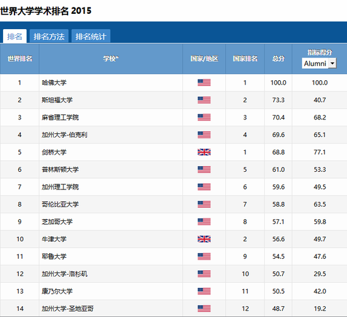
Task: Switch to the 排名统计 tab
Action: (x=91, y=37)
